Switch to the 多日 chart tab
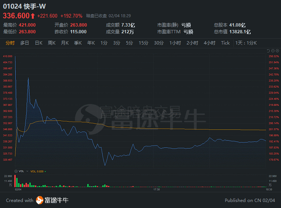This screenshot has height=208, width=281. tap(24, 43)
